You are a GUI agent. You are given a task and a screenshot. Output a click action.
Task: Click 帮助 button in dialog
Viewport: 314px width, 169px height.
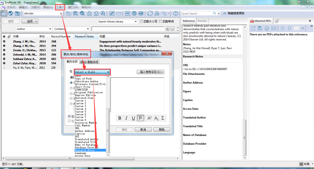162,130
